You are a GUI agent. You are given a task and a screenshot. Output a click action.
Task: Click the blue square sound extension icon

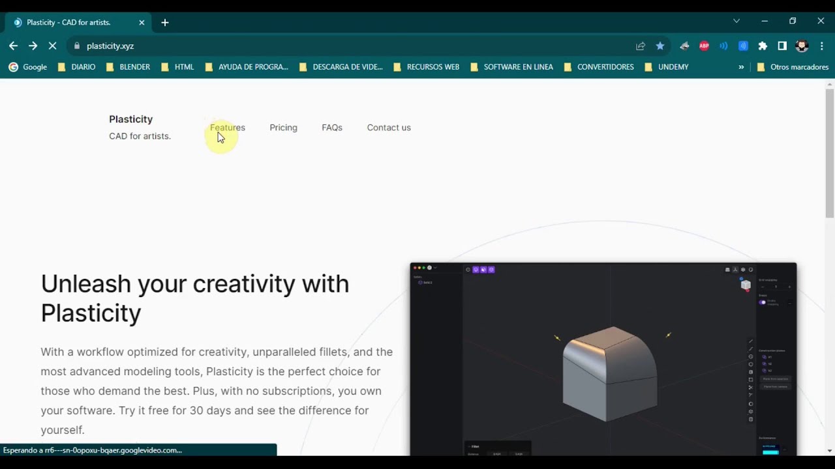pos(743,46)
